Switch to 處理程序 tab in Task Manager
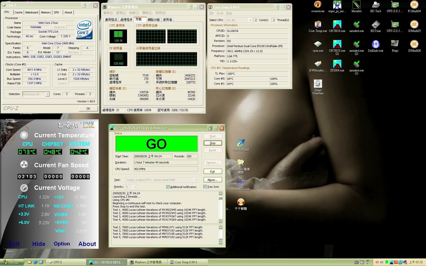 126,20
